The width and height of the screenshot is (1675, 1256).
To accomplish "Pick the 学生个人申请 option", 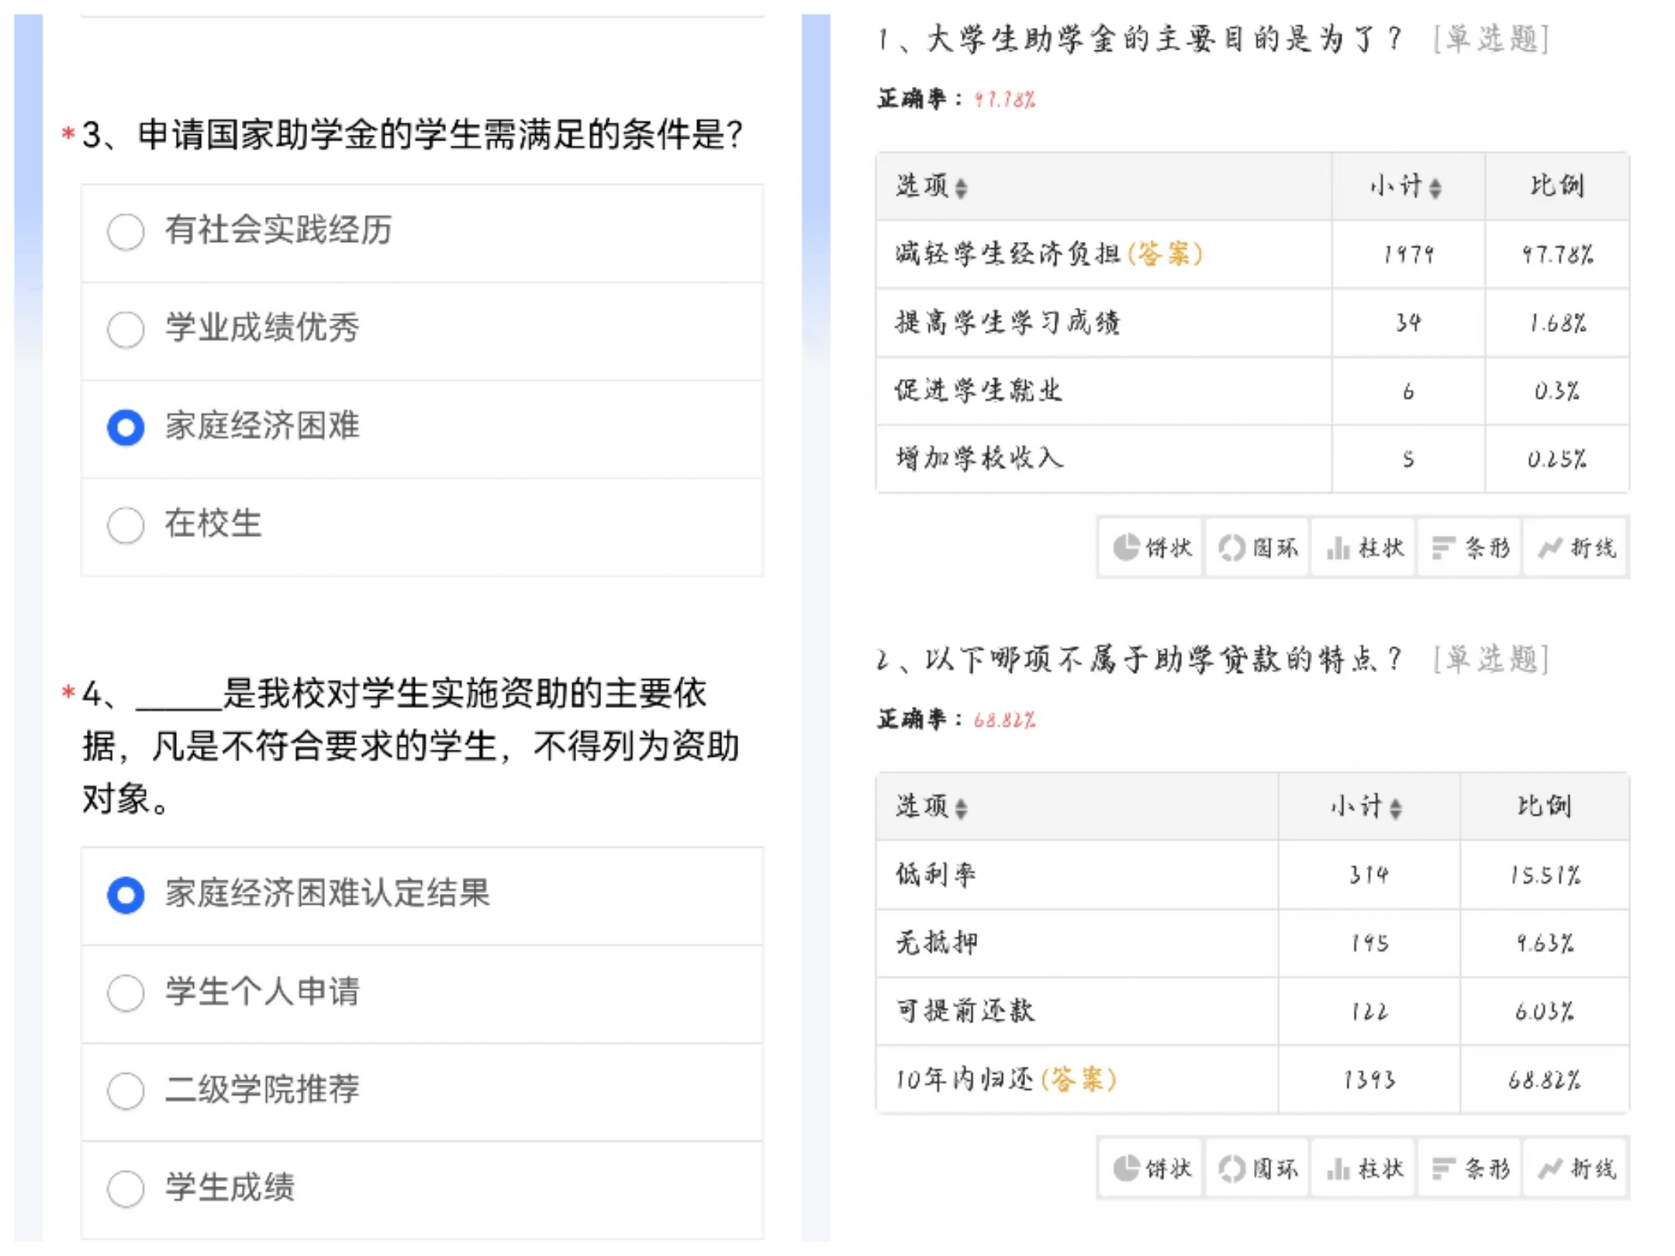I will 126,993.
